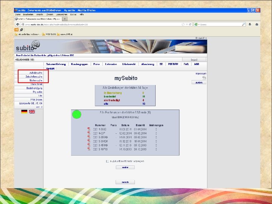Open the Impressum link
272x204 pixels.
click(201, 74)
